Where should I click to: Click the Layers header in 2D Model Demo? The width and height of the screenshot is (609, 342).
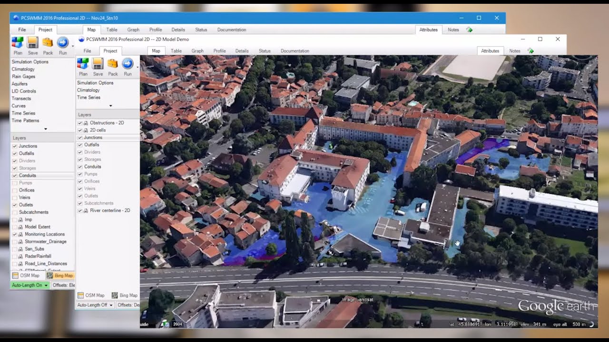coord(108,114)
